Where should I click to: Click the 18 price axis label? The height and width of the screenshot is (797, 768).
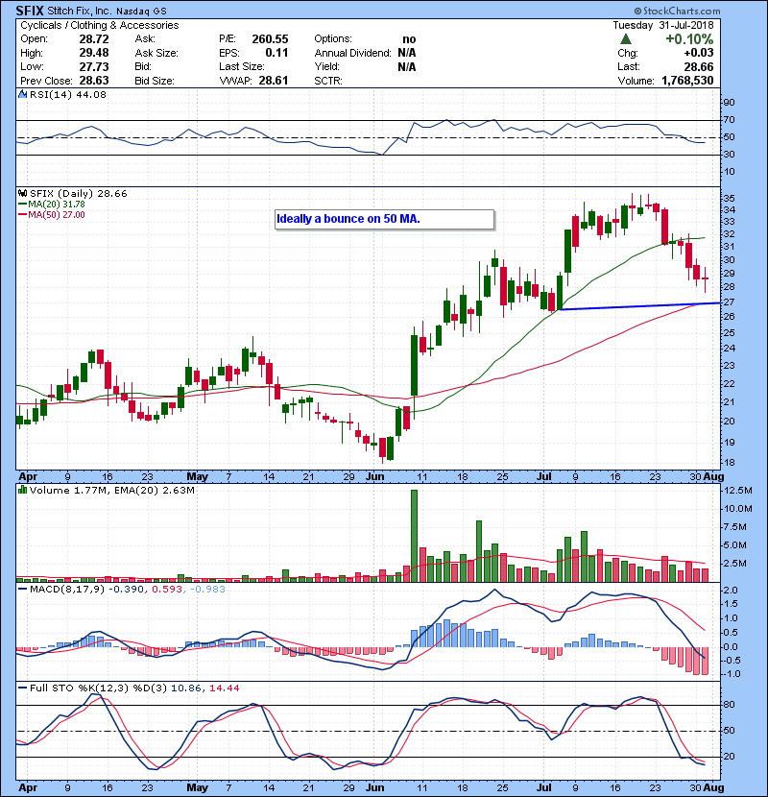click(x=729, y=463)
